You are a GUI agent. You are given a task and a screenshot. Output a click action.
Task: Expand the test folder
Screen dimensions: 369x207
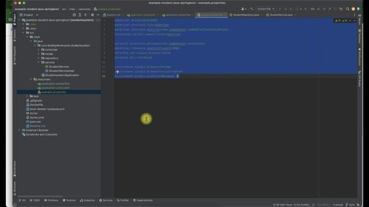(27, 96)
